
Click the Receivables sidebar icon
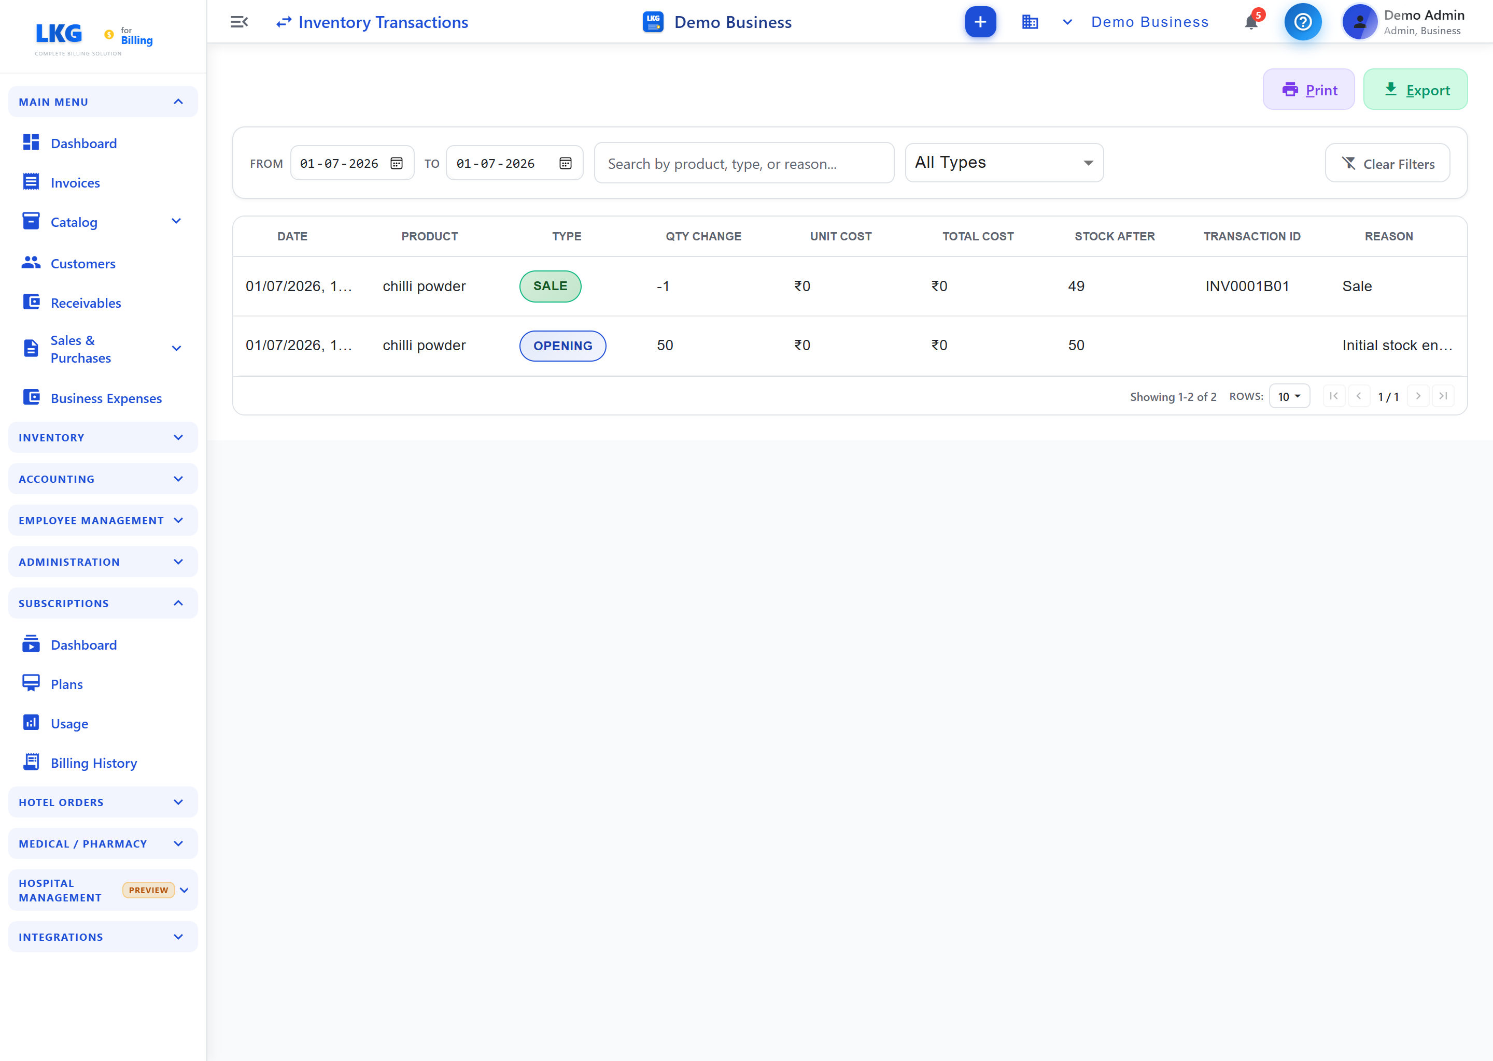click(31, 302)
